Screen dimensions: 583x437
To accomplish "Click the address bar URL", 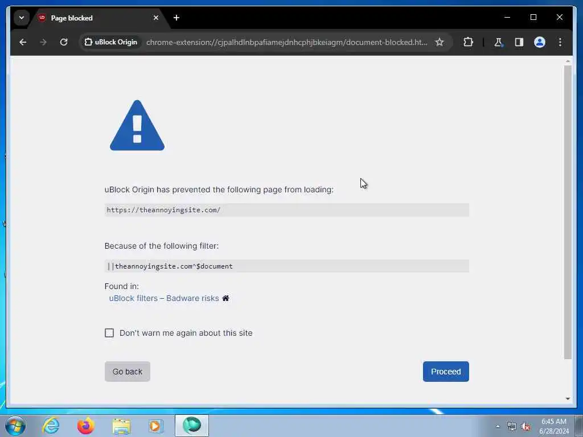I will point(287,42).
